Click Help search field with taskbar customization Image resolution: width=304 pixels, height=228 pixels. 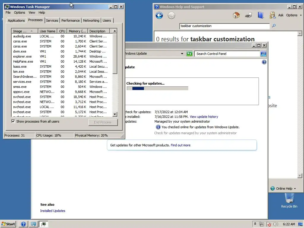(x=224, y=26)
